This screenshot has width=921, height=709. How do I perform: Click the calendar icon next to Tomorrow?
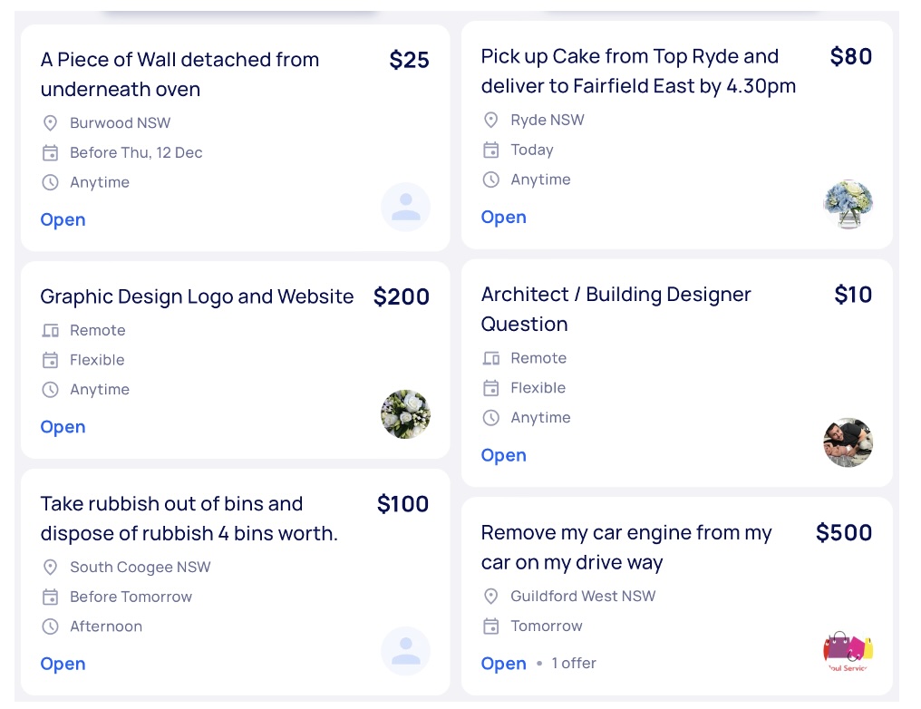[491, 626]
